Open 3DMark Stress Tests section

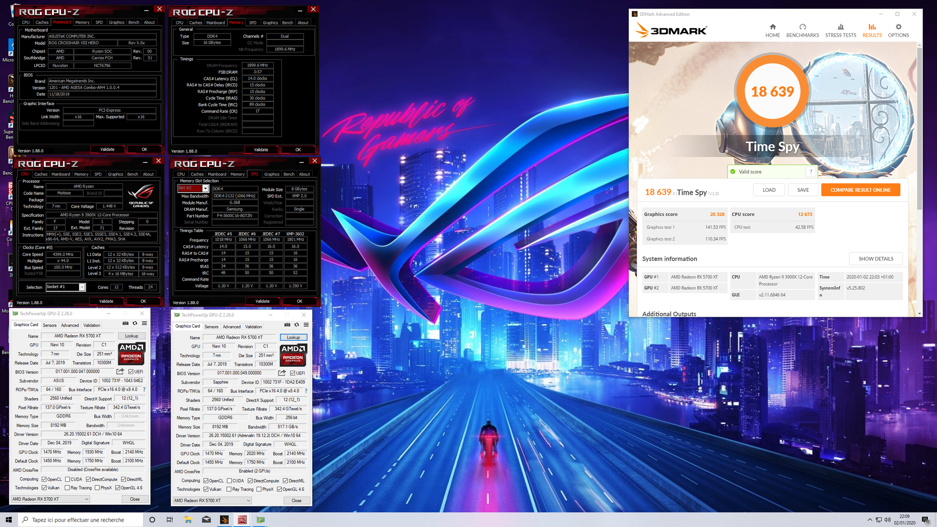[x=840, y=31]
